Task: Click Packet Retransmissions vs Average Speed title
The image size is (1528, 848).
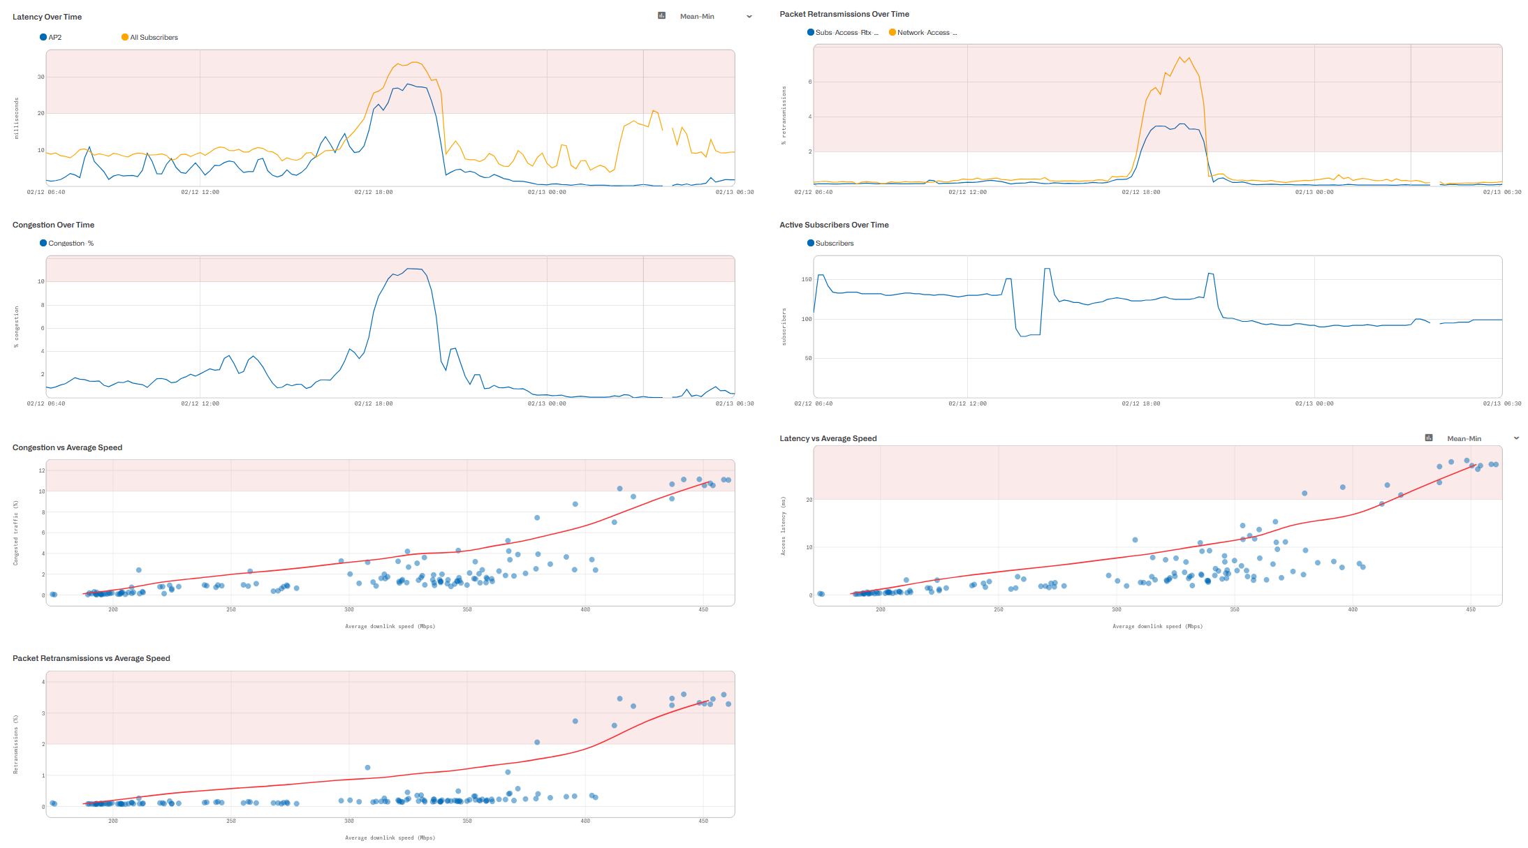Action: coord(91,658)
